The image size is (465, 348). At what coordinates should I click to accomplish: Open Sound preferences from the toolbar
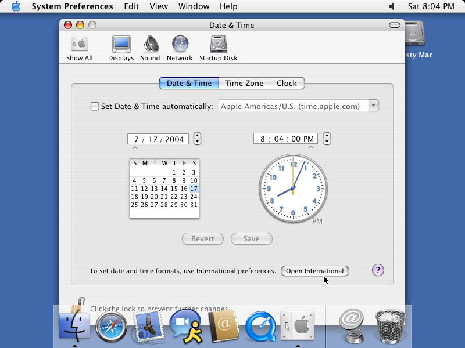[x=150, y=46]
